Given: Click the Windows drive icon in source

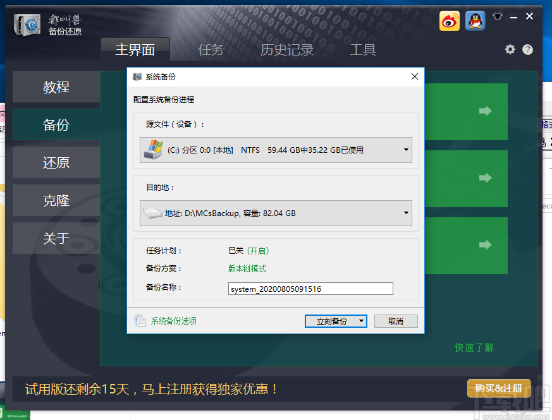Looking at the screenshot, I should (x=154, y=150).
